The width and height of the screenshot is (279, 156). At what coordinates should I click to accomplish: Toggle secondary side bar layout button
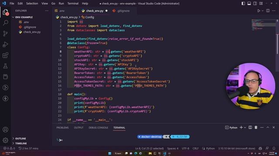coord(255,3)
